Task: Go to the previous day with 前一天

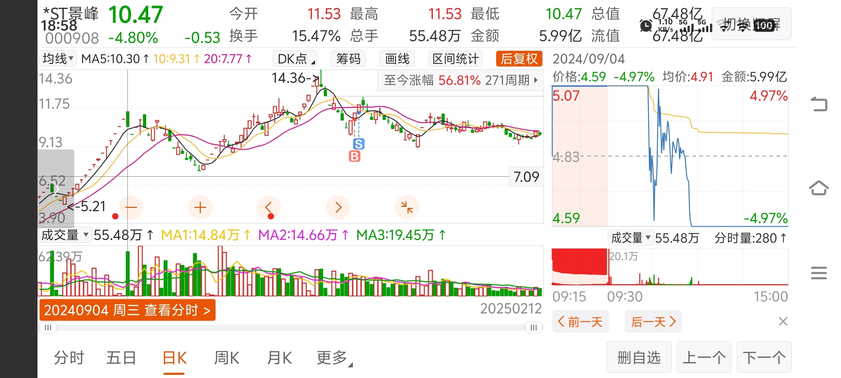Action: point(580,321)
